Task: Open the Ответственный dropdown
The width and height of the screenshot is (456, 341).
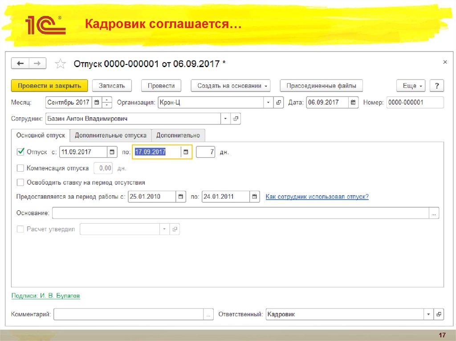Action: pos(428,314)
